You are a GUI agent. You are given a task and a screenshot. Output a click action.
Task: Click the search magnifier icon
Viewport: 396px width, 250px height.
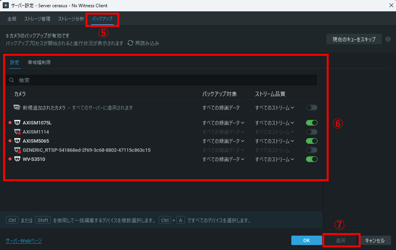point(12,80)
